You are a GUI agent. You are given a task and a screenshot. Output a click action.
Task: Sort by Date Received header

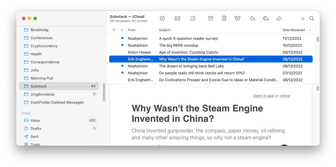pos(294,30)
